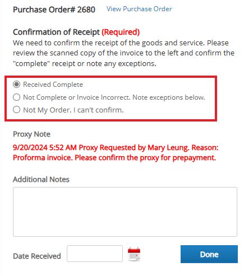The width and height of the screenshot is (244, 276).
Task: Click the red proxy request message by Mary Leung
Action: coord(116,153)
